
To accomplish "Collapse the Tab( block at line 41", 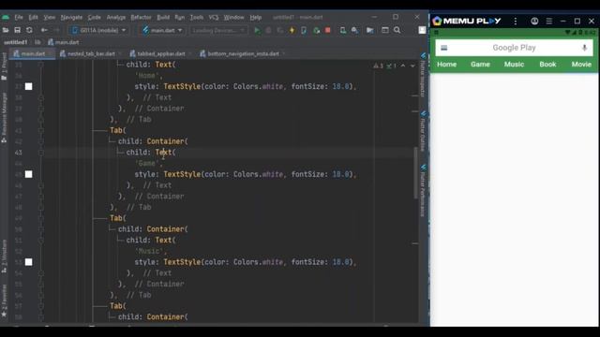I will pyautogui.click(x=41, y=131).
